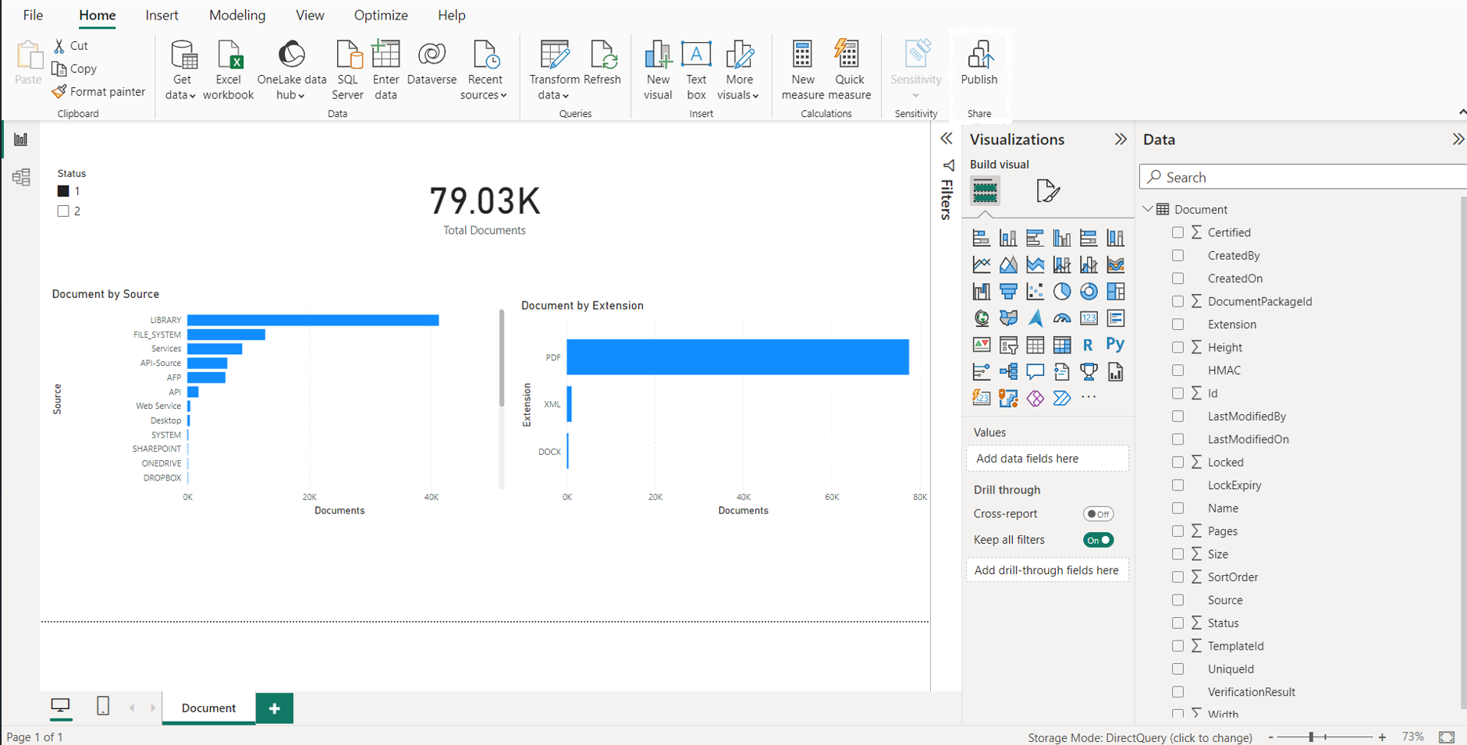Go to the View tab
The width and height of the screenshot is (1467, 745).
310,15
